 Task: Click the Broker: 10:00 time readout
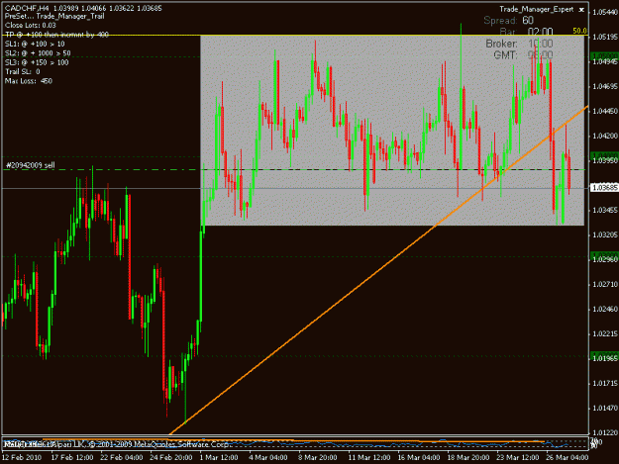click(x=519, y=44)
